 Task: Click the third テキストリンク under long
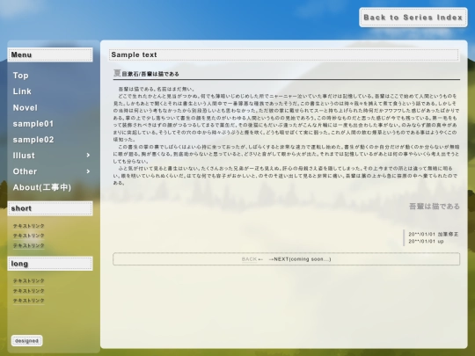tap(28, 301)
